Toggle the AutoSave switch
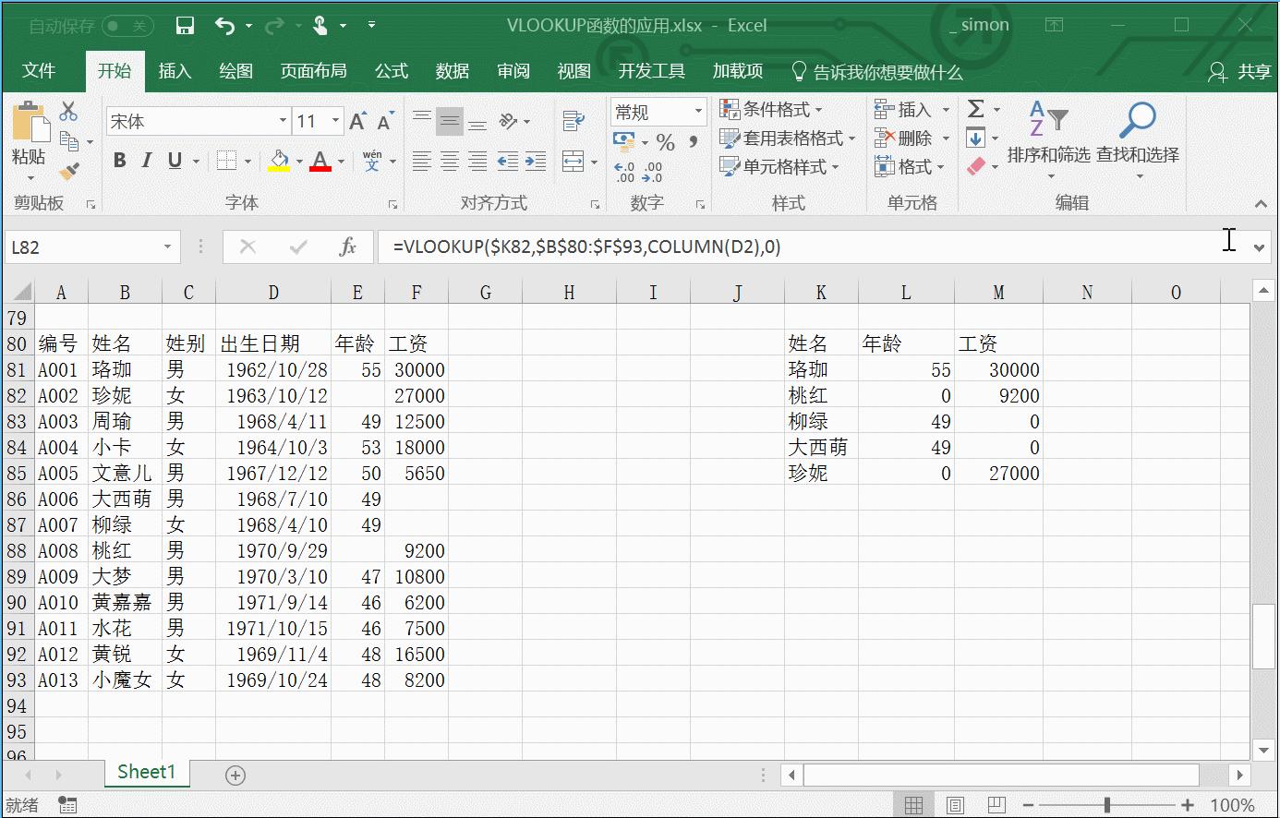This screenshot has height=818, width=1280. click(127, 26)
